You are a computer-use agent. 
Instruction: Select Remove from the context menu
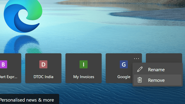(x=158, y=80)
